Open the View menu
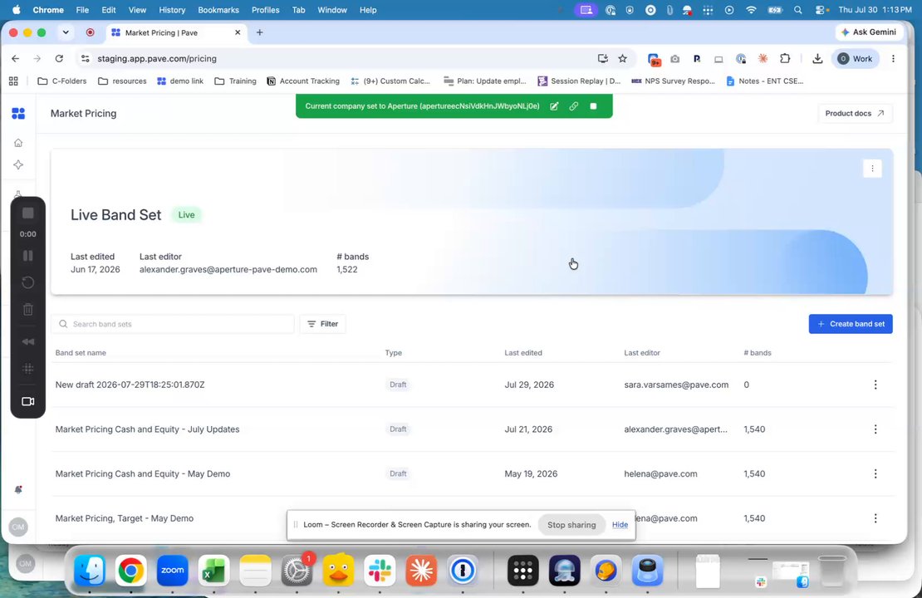Screen dimensions: 922x598 (137, 10)
